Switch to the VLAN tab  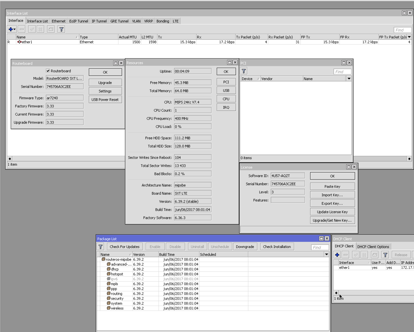[x=136, y=21]
